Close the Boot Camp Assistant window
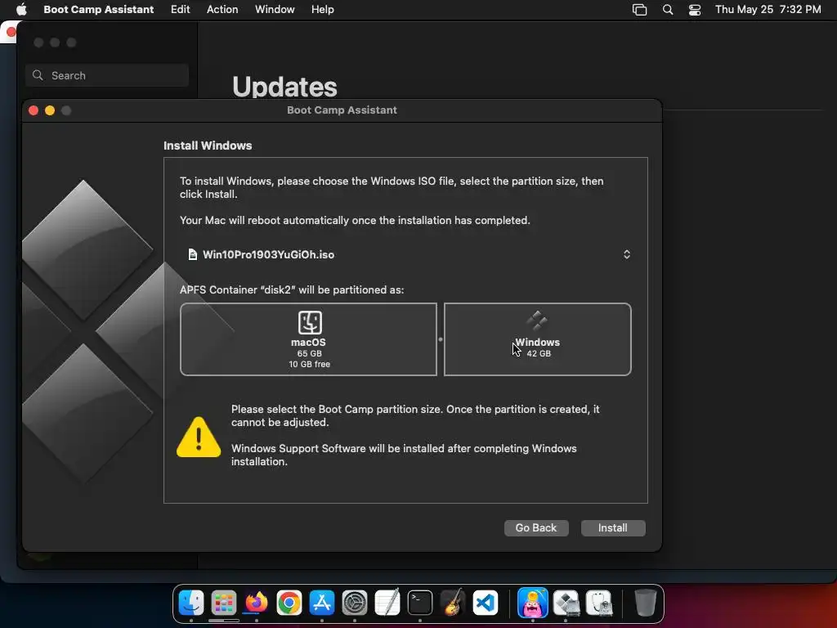 [33, 110]
